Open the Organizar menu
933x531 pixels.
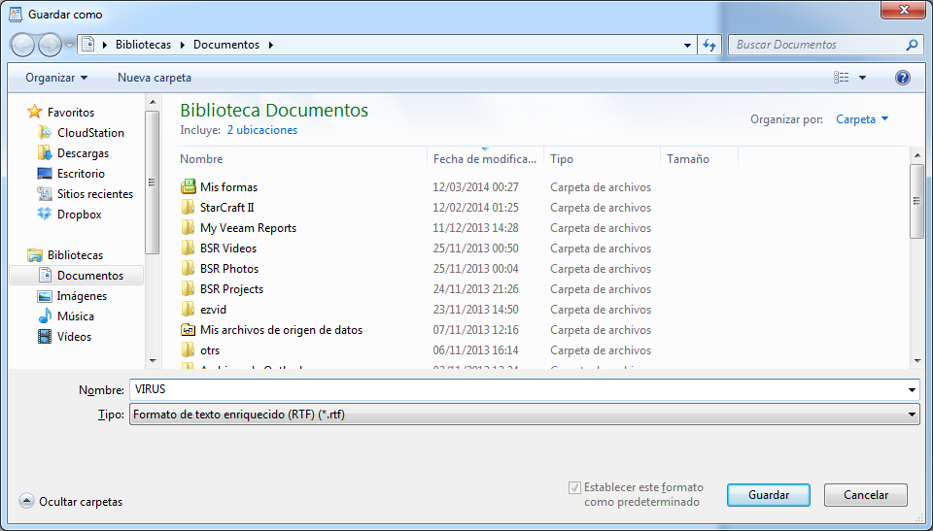click(56, 78)
